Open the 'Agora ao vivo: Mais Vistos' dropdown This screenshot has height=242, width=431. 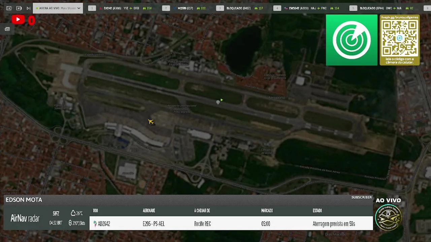(58, 8)
